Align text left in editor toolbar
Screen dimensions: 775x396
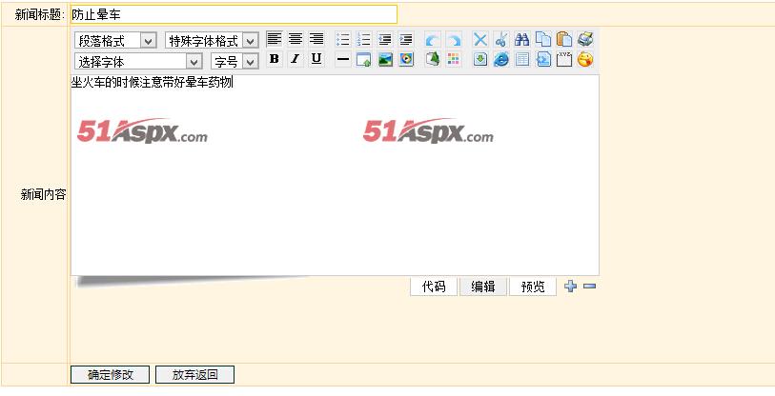275,39
